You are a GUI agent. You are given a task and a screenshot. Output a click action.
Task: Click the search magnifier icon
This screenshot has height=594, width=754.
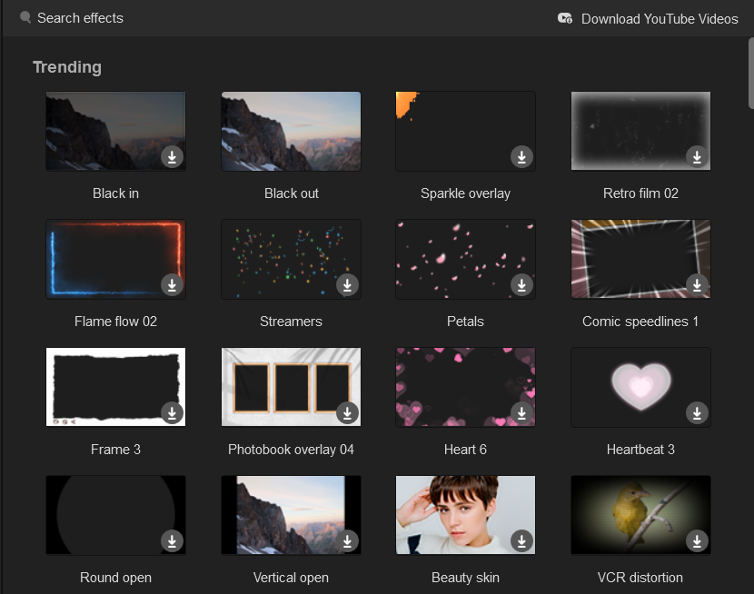pyautogui.click(x=25, y=18)
